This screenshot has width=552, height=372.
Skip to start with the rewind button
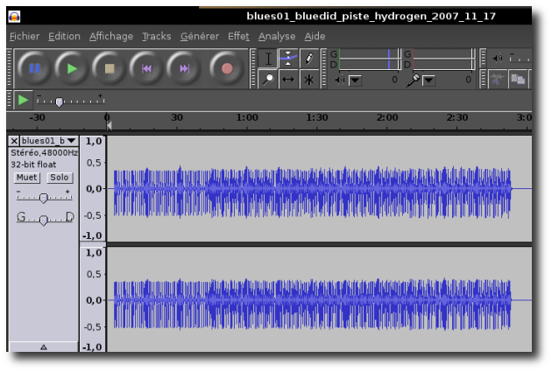146,68
